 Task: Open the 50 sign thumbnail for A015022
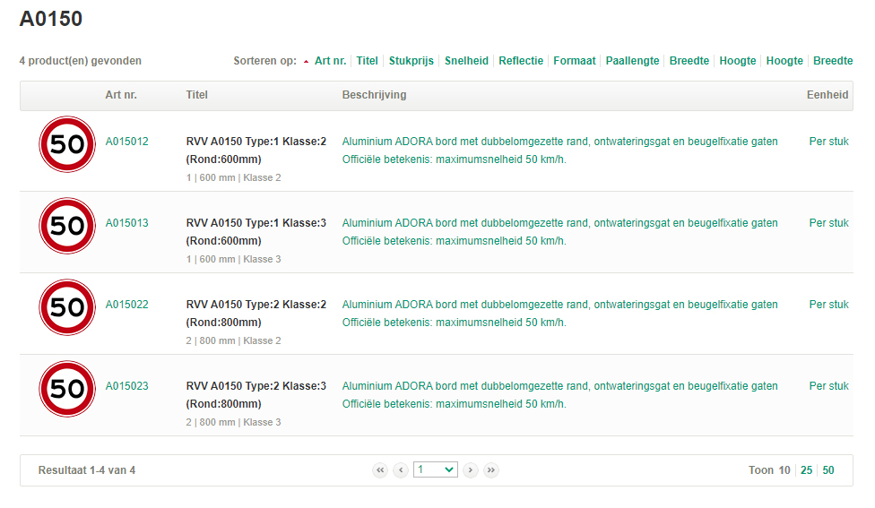[x=67, y=307]
